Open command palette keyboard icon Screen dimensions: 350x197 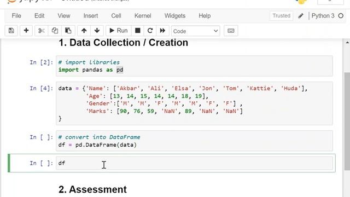231,31
